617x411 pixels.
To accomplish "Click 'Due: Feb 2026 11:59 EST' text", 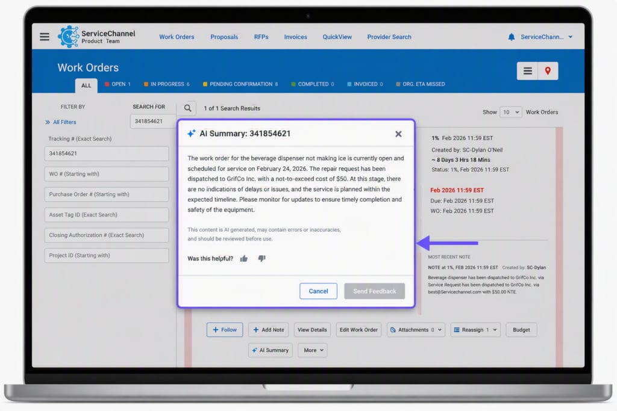I will coord(462,201).
